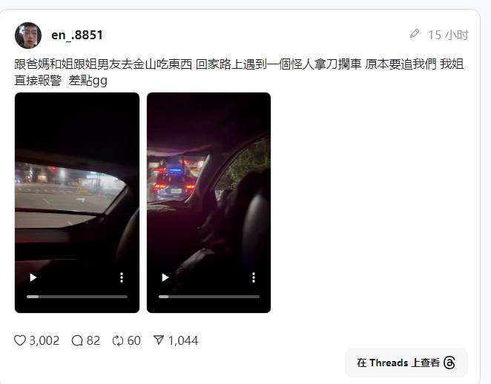Open comments via the speech bubble icon
This screenshot has height=384, width=491.
[77, 340]
